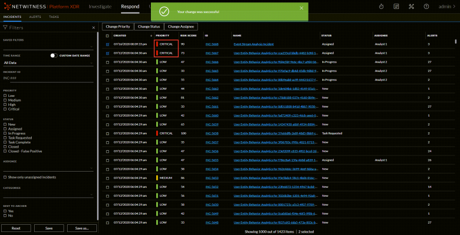Switch to the Alerts tab
Image resolution: width=460 pixels, height=235 pixels.
(x=35, y=17)
